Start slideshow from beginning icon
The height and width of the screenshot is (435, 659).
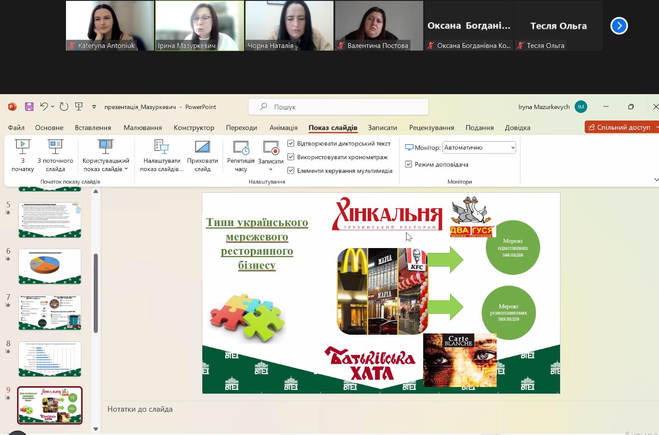pos(22,147)
